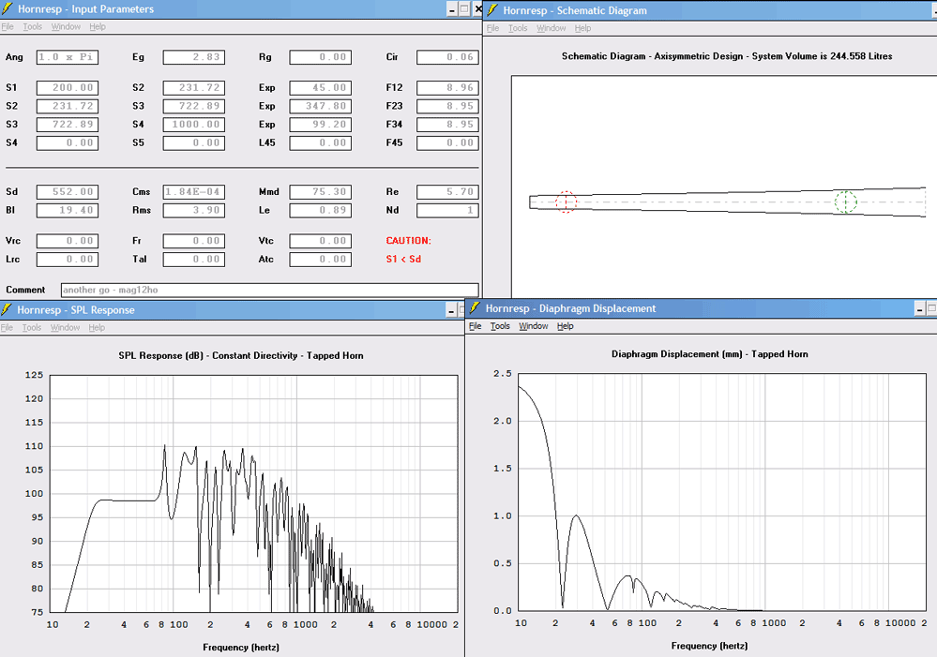Viewport: 937px width, 657px height.
Task: Minimize the Diaphragm Displacement window
Action: (x=920, y=308)
